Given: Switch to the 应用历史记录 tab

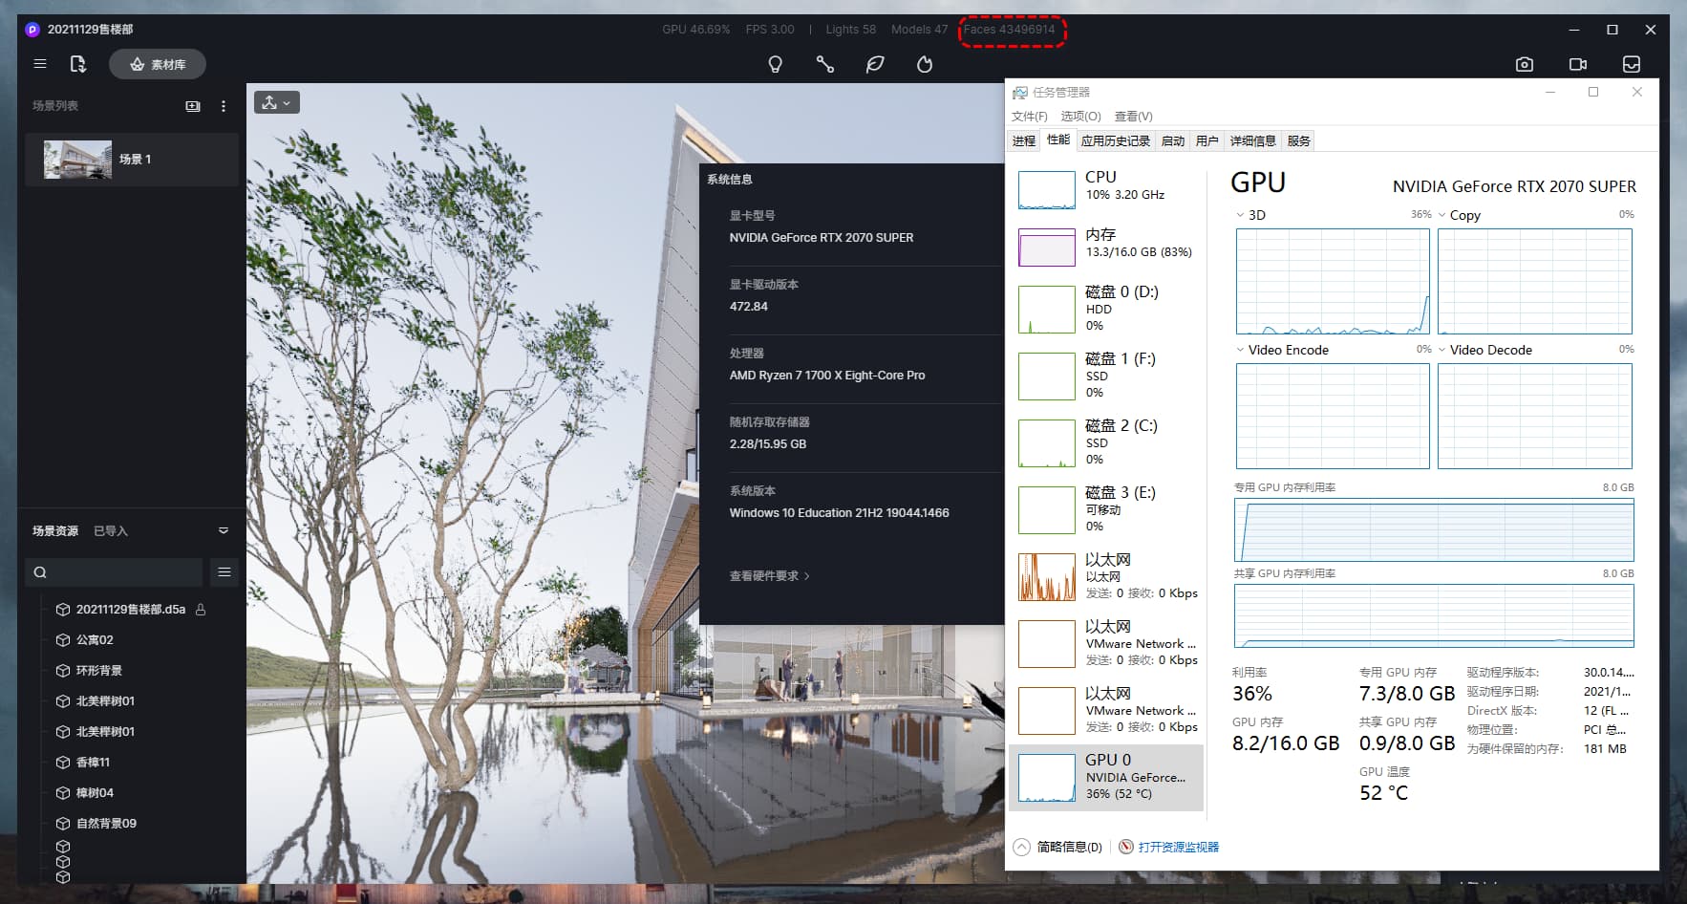Looking at the screenshot, I should (x=1115, y=140).
